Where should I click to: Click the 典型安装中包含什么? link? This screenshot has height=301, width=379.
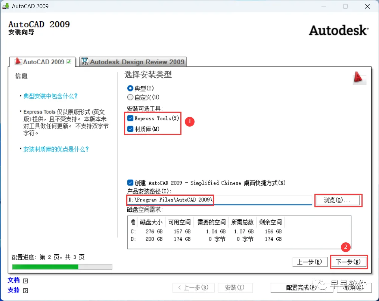(x=50, y=96)
